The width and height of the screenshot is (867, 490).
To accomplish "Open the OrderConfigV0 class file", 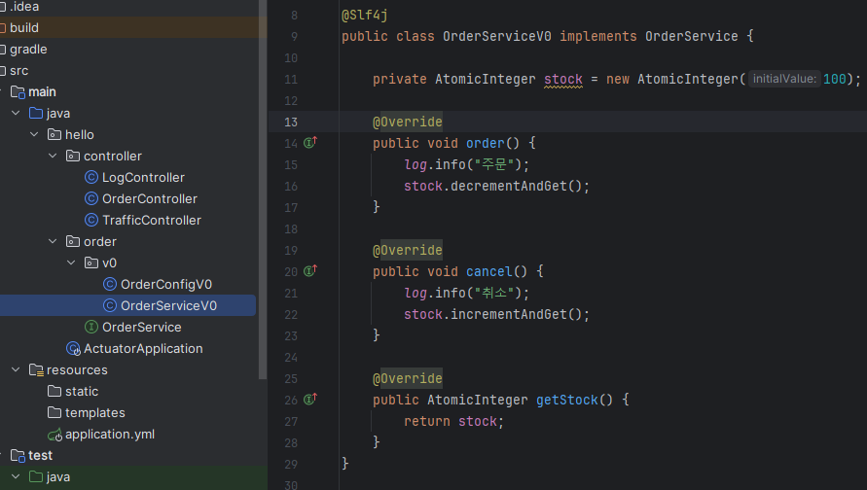I will (166, 285).
